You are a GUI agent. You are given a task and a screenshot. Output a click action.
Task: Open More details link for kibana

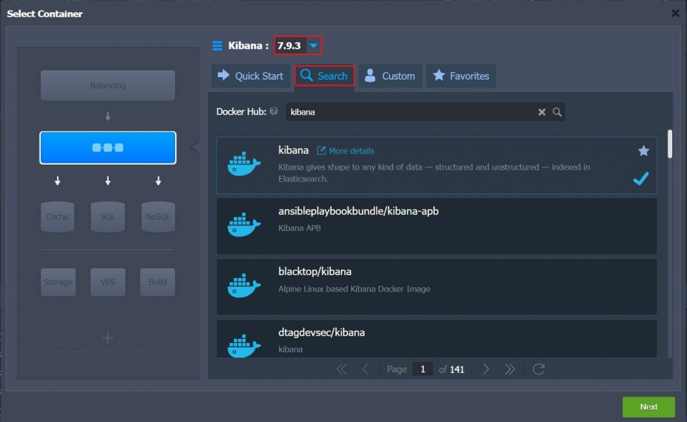coord(346,151)
